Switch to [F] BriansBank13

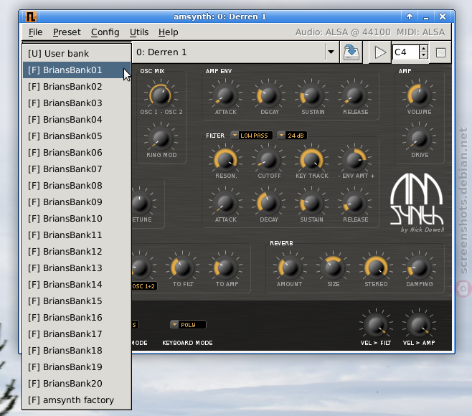pyautogui.click(x=77, y=268)
